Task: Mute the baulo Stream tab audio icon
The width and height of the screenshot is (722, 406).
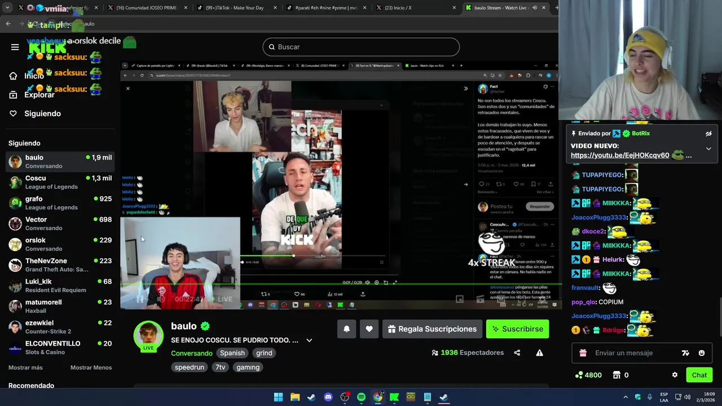Action: click(x=534, y=8)
